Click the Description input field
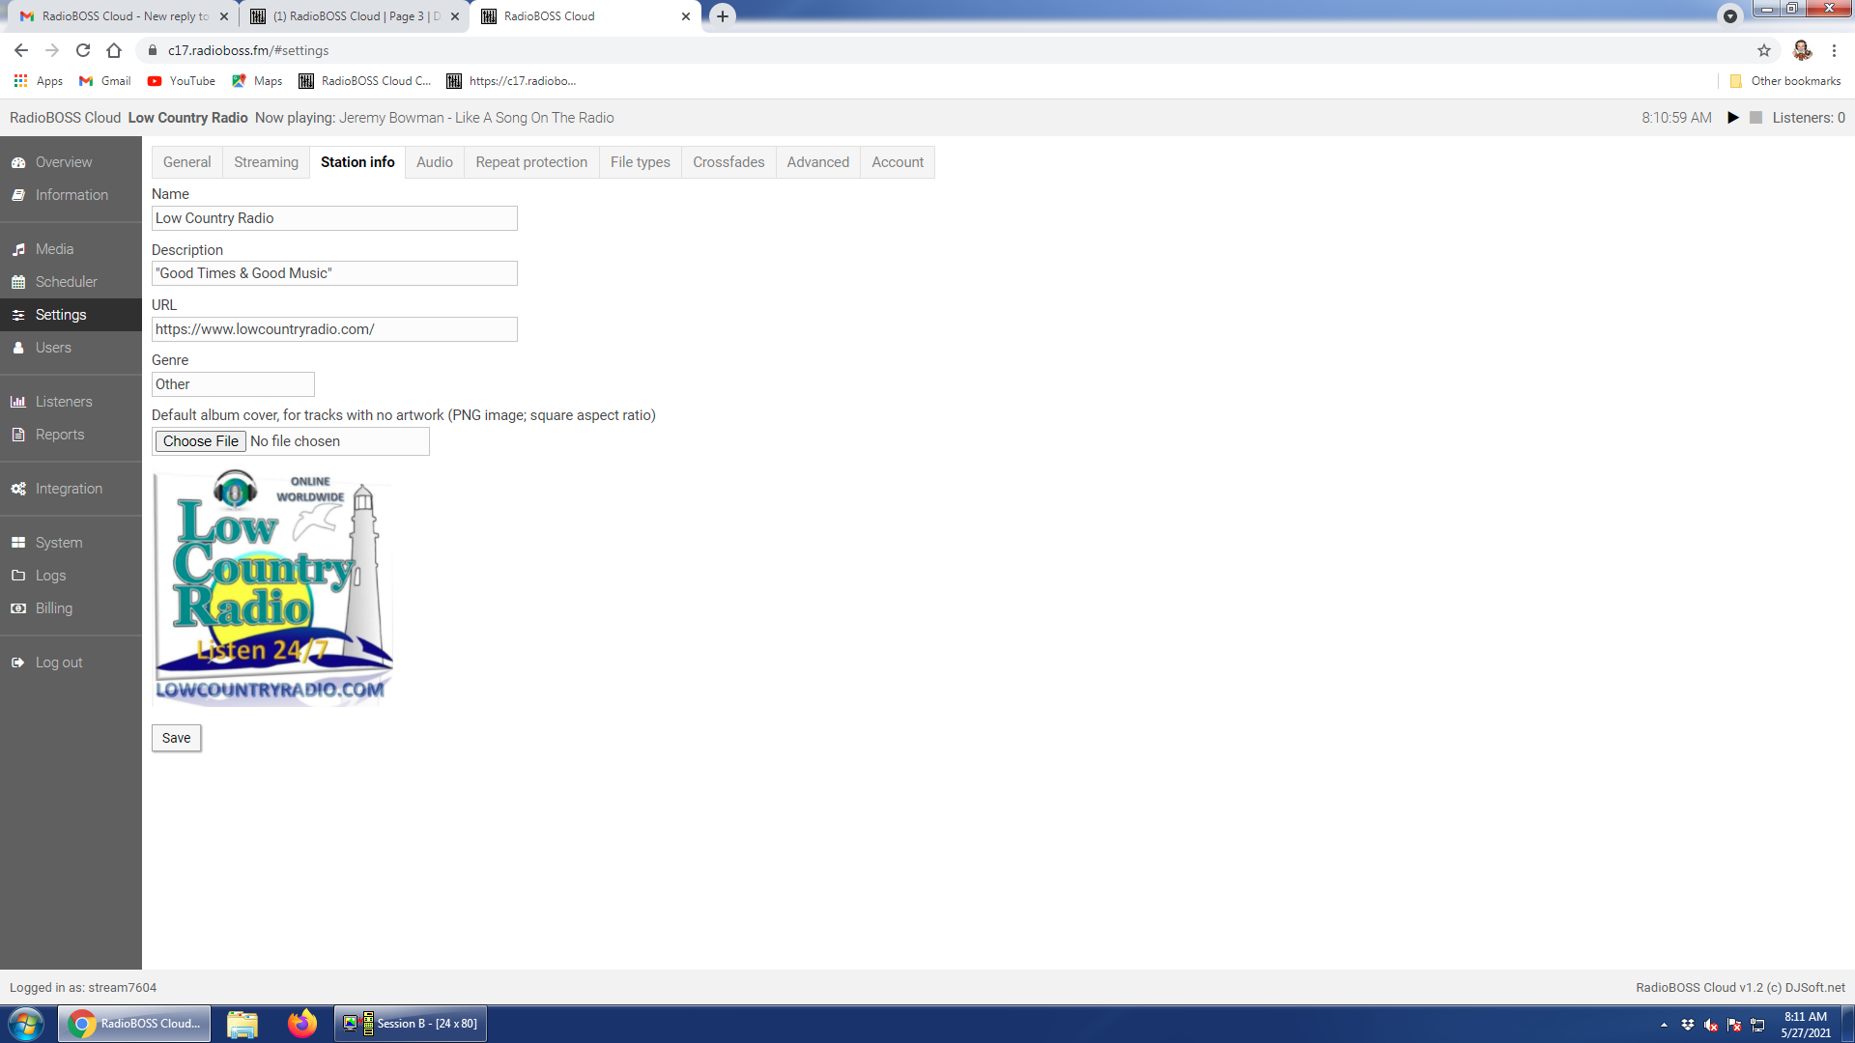This screenshot has height=1043, width=1855. pos(334,273)
